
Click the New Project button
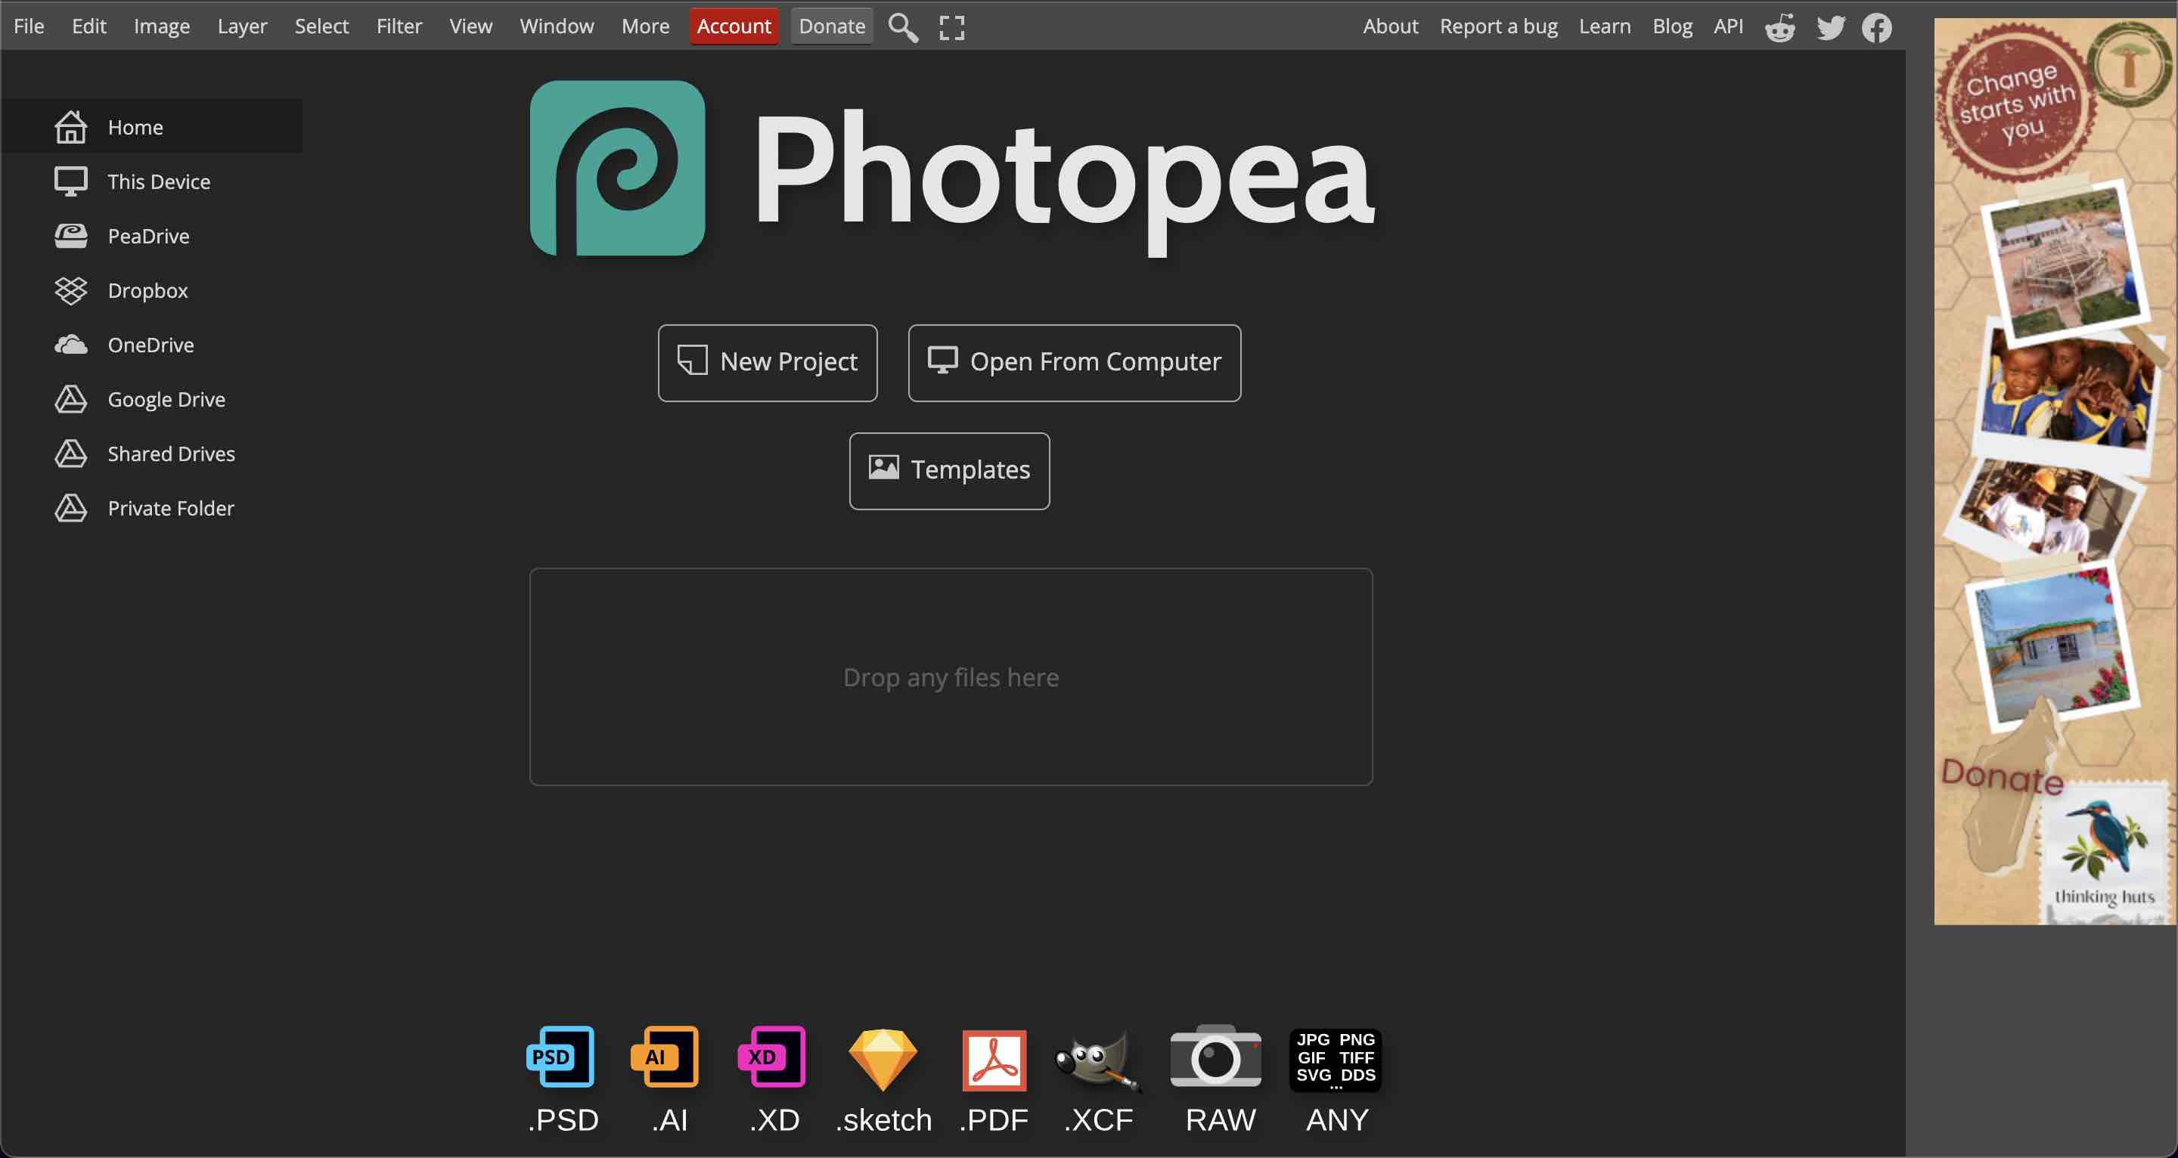(767, 363)
